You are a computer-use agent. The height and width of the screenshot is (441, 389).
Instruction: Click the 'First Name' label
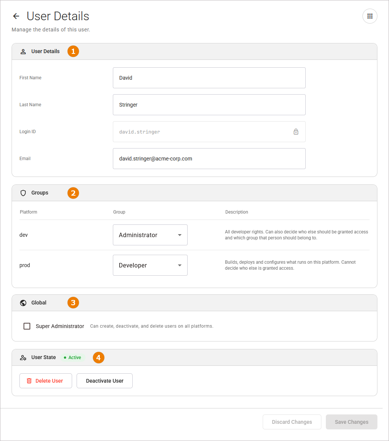click(30, 78)
